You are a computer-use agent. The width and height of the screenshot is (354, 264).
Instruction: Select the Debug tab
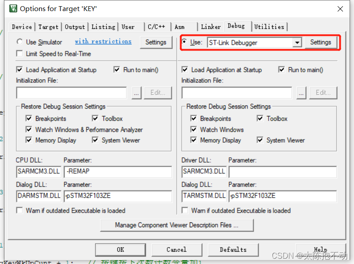238,26
